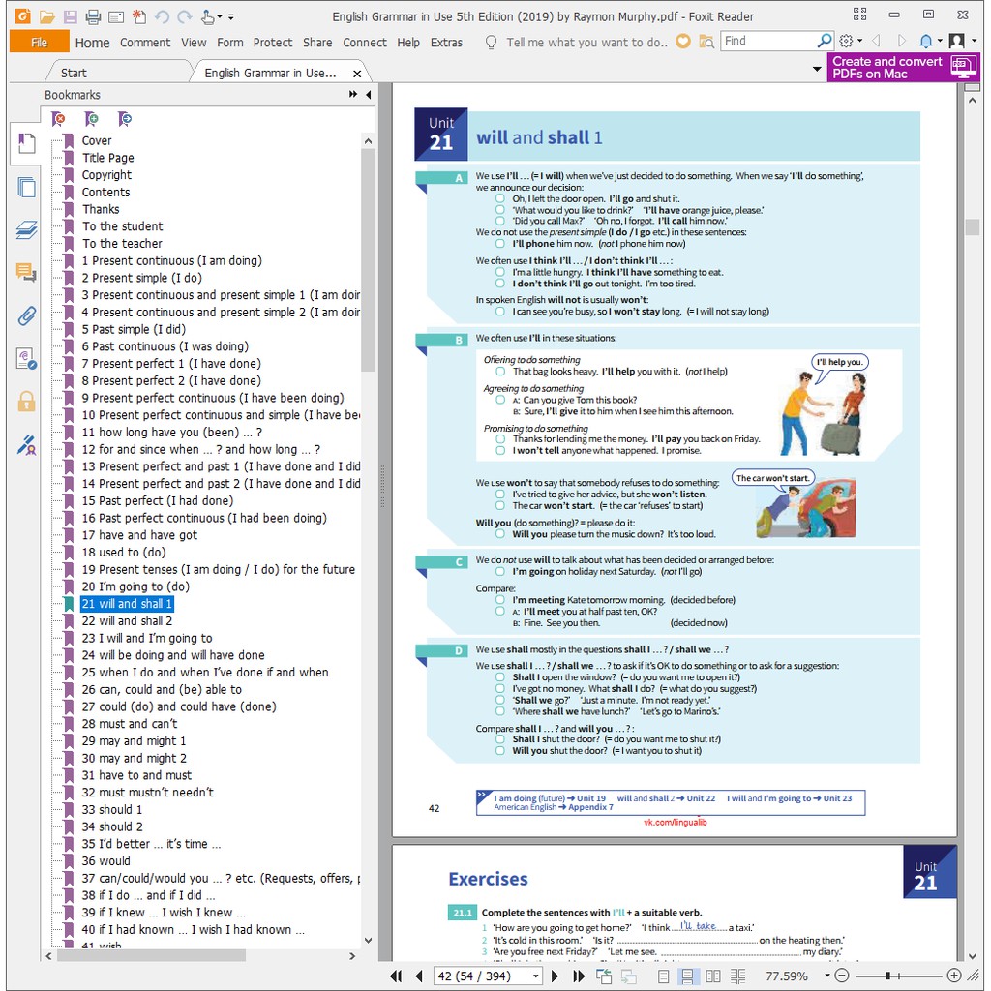Click the Print icon in quick access toolbar

[93, 16]
